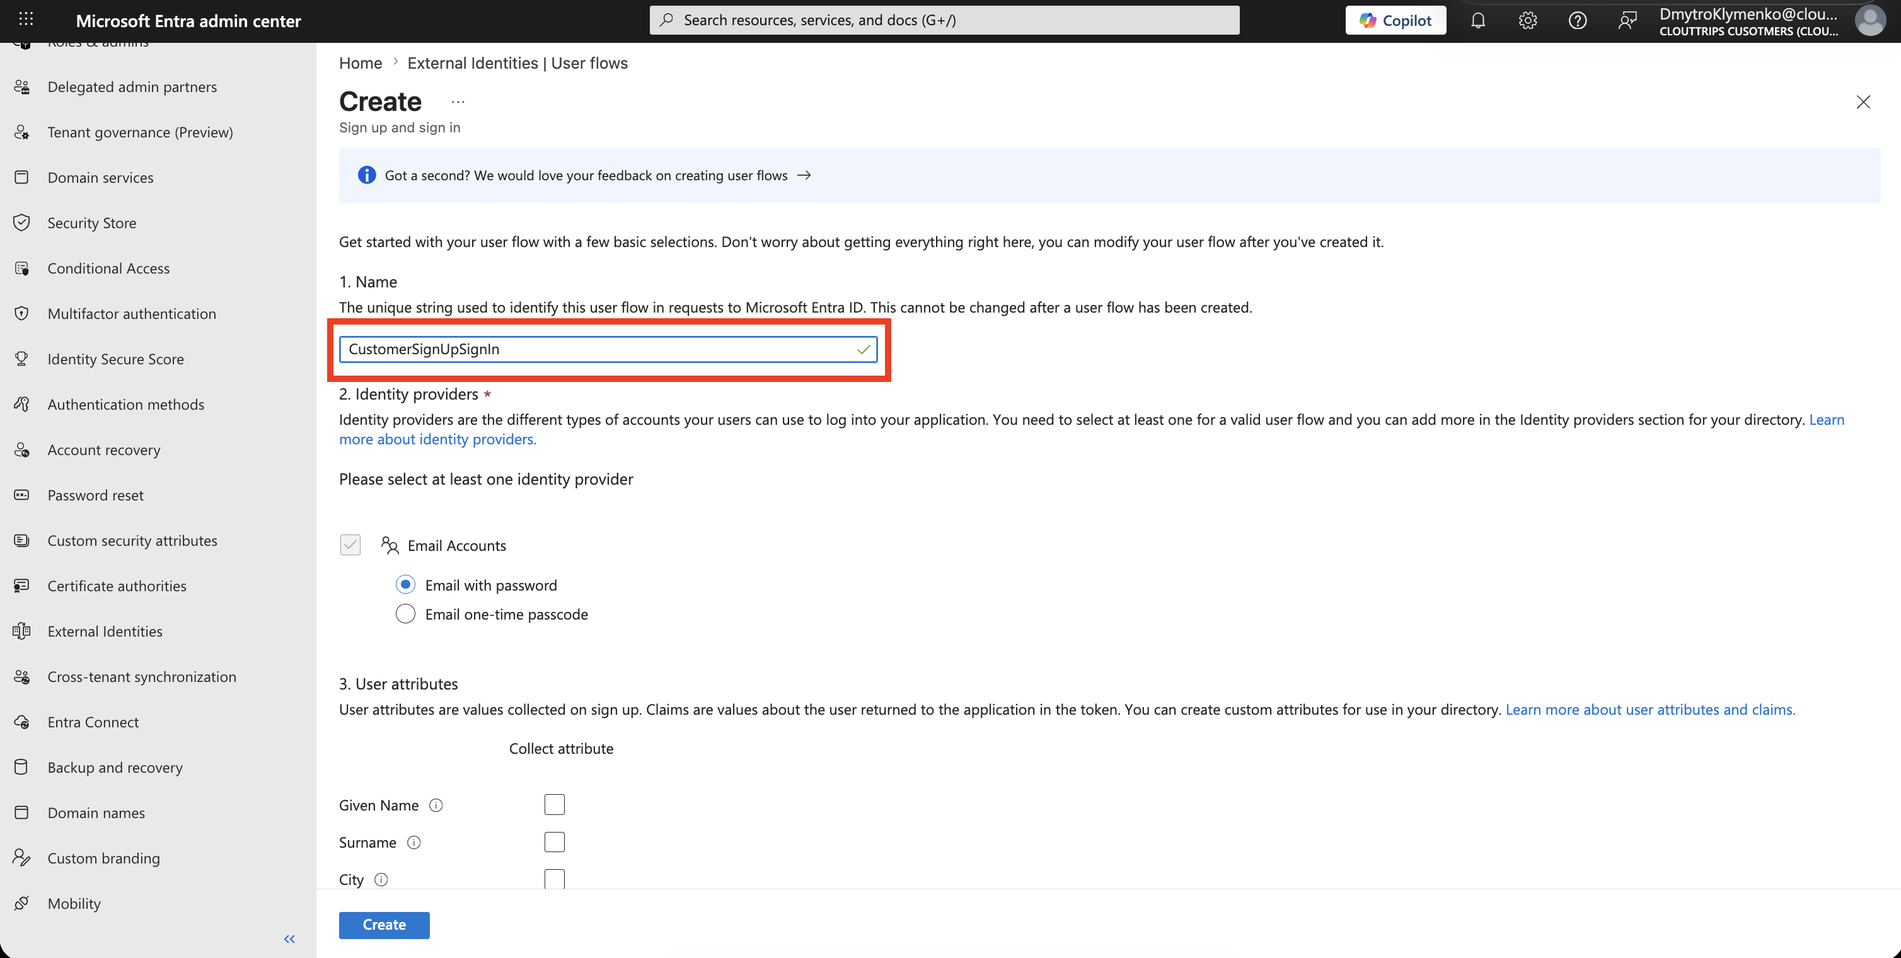Select Email one-time passcode radio button
The image size is (1901, 958).
405,614
